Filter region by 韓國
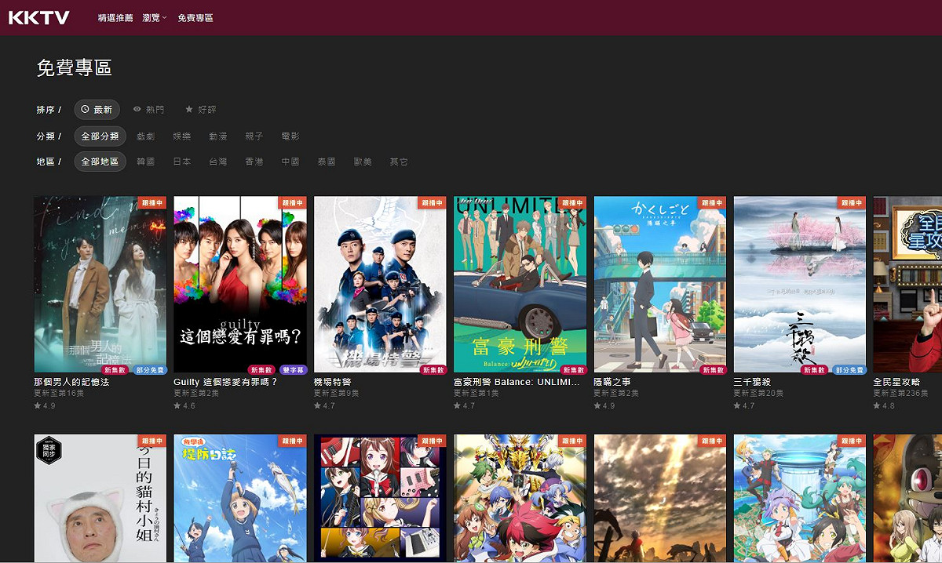Image resolution: width=942 pixels, height=563 pixels. tap(145, 162)
